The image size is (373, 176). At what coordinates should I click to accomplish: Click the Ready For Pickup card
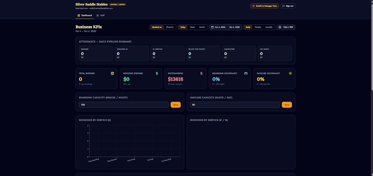[x=203, y=53]
